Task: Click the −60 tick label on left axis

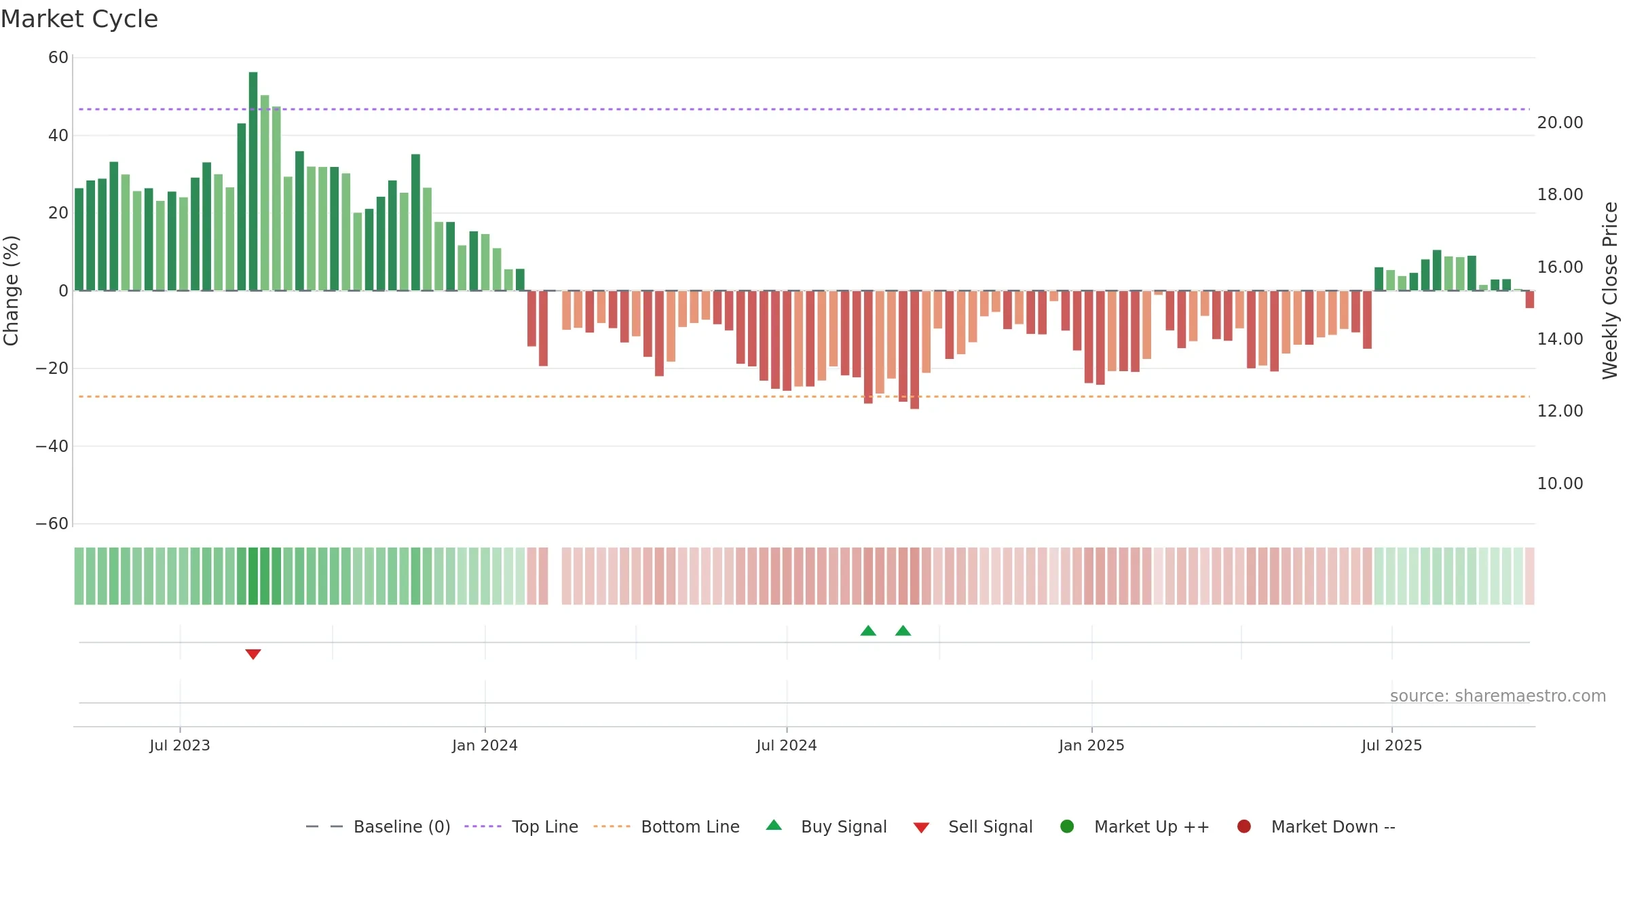Action: [52, 524]
